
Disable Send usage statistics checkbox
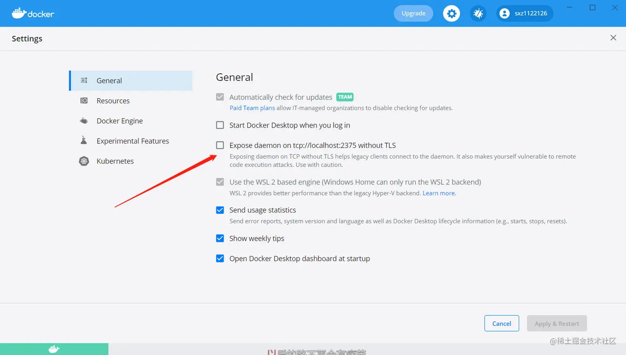220,210
